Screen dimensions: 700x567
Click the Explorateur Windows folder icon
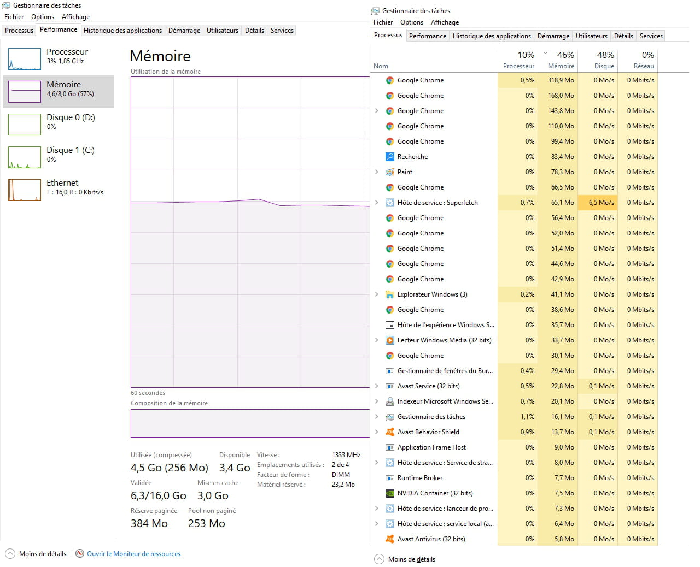(390, 294)
